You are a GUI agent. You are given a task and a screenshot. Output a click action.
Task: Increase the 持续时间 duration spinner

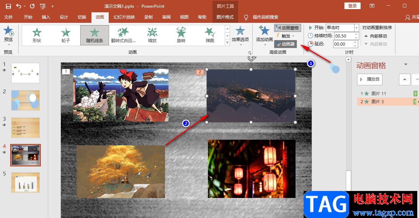pyautogui.click(x=356, y=34)
